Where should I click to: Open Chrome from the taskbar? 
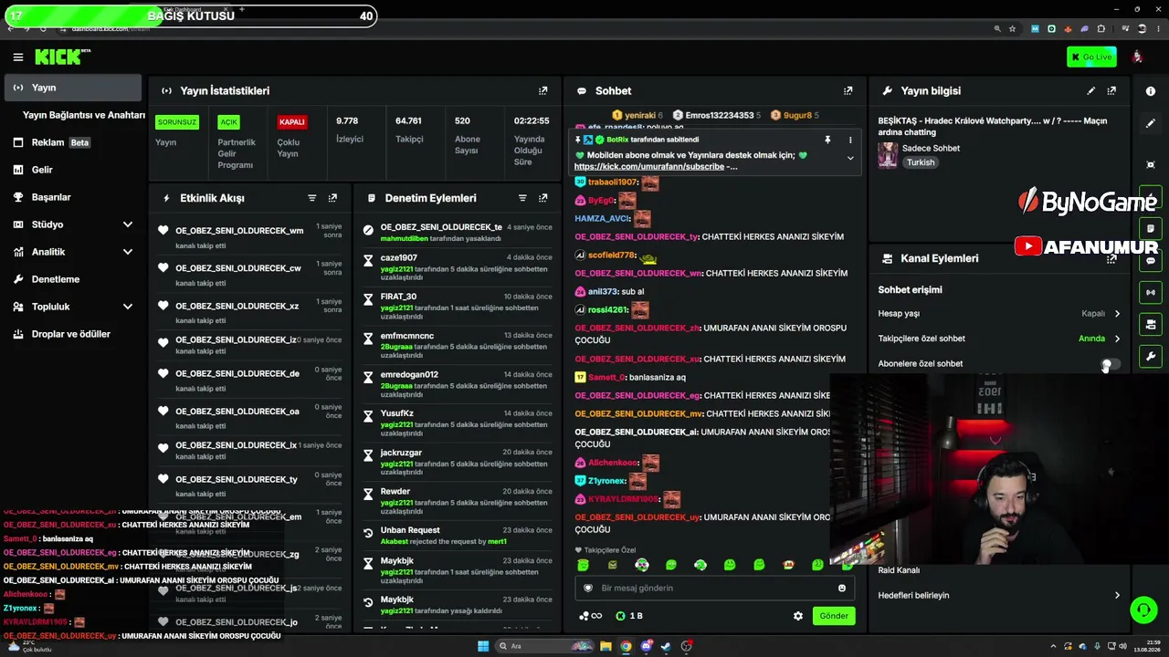(x=626, y=646)
